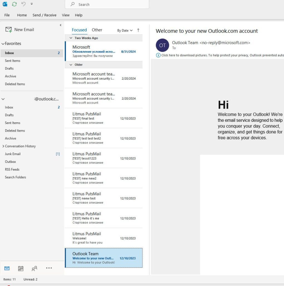Collapse the Two Weeks Ago group
This screenshot has height=286, width=284.
pos(71,38)
